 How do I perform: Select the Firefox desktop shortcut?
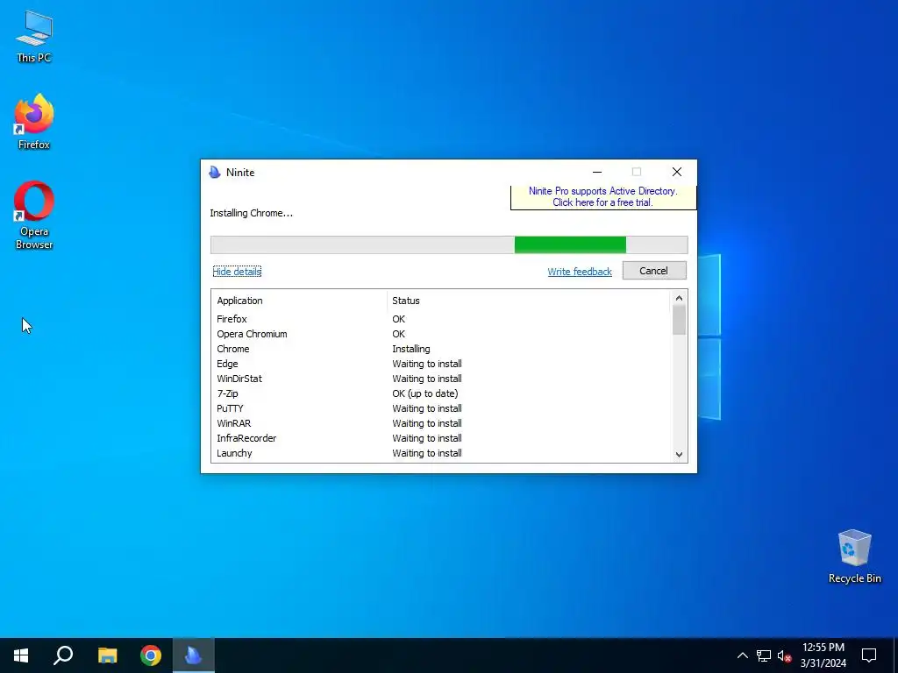click(x=34, y=122)
